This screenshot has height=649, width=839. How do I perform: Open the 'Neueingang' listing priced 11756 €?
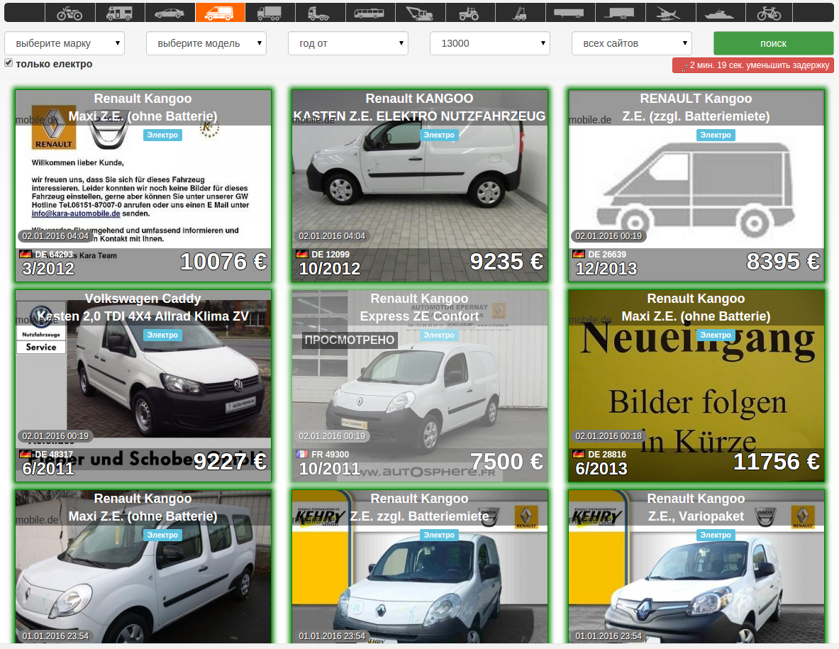coord(696,386)
